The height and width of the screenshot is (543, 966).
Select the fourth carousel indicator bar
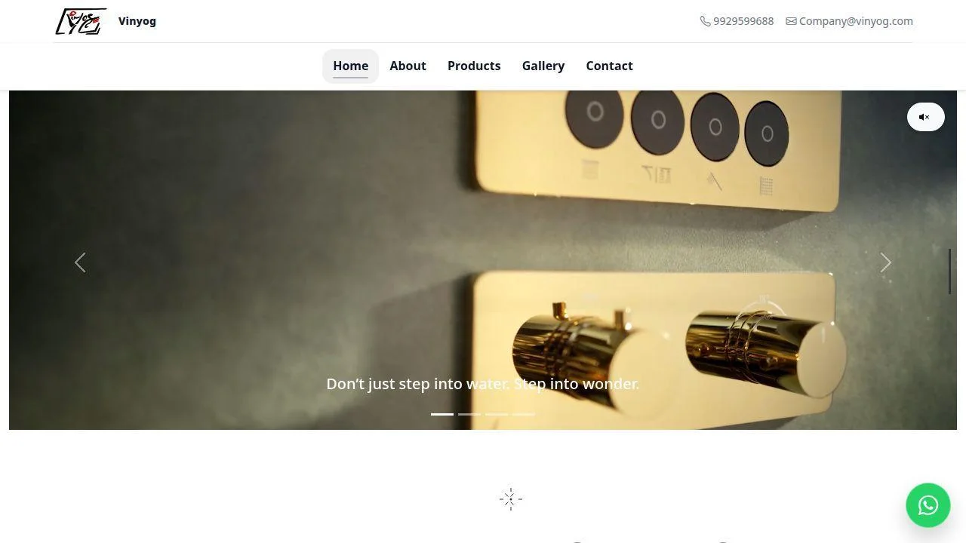pyautogui.click(x=524, y=414)
